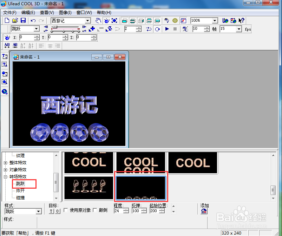Screen dimensions: 282x236
Task: Select 纹理 in the effects tree
Action: point(20,156)
